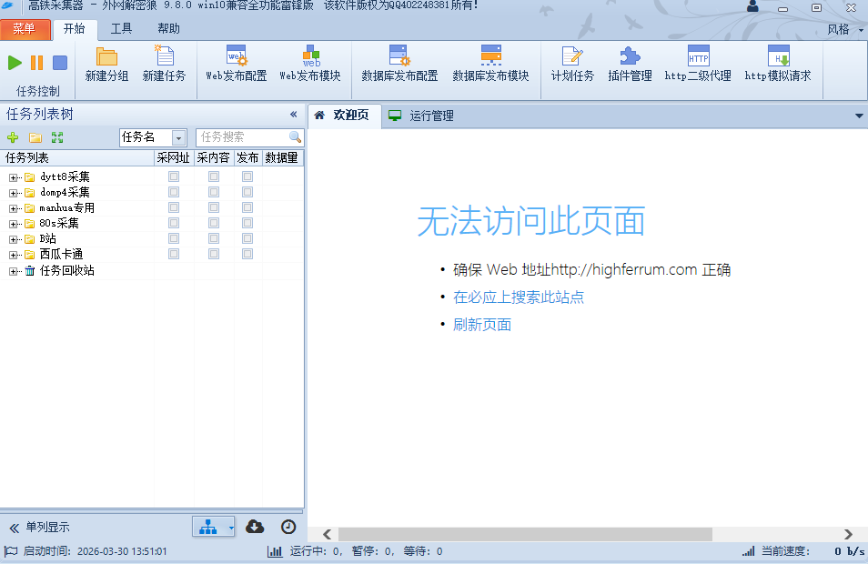Open the http二级代理 proxy tool
868x564 pixels.
(x=698, y=64)
